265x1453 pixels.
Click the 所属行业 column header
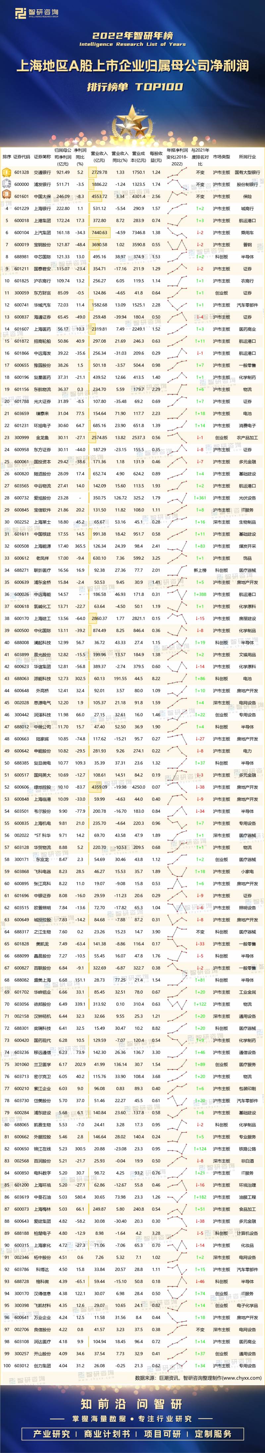pos(247,156)
